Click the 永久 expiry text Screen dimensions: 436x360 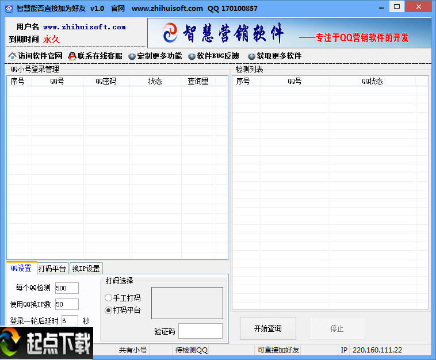[x=51, y=39]
